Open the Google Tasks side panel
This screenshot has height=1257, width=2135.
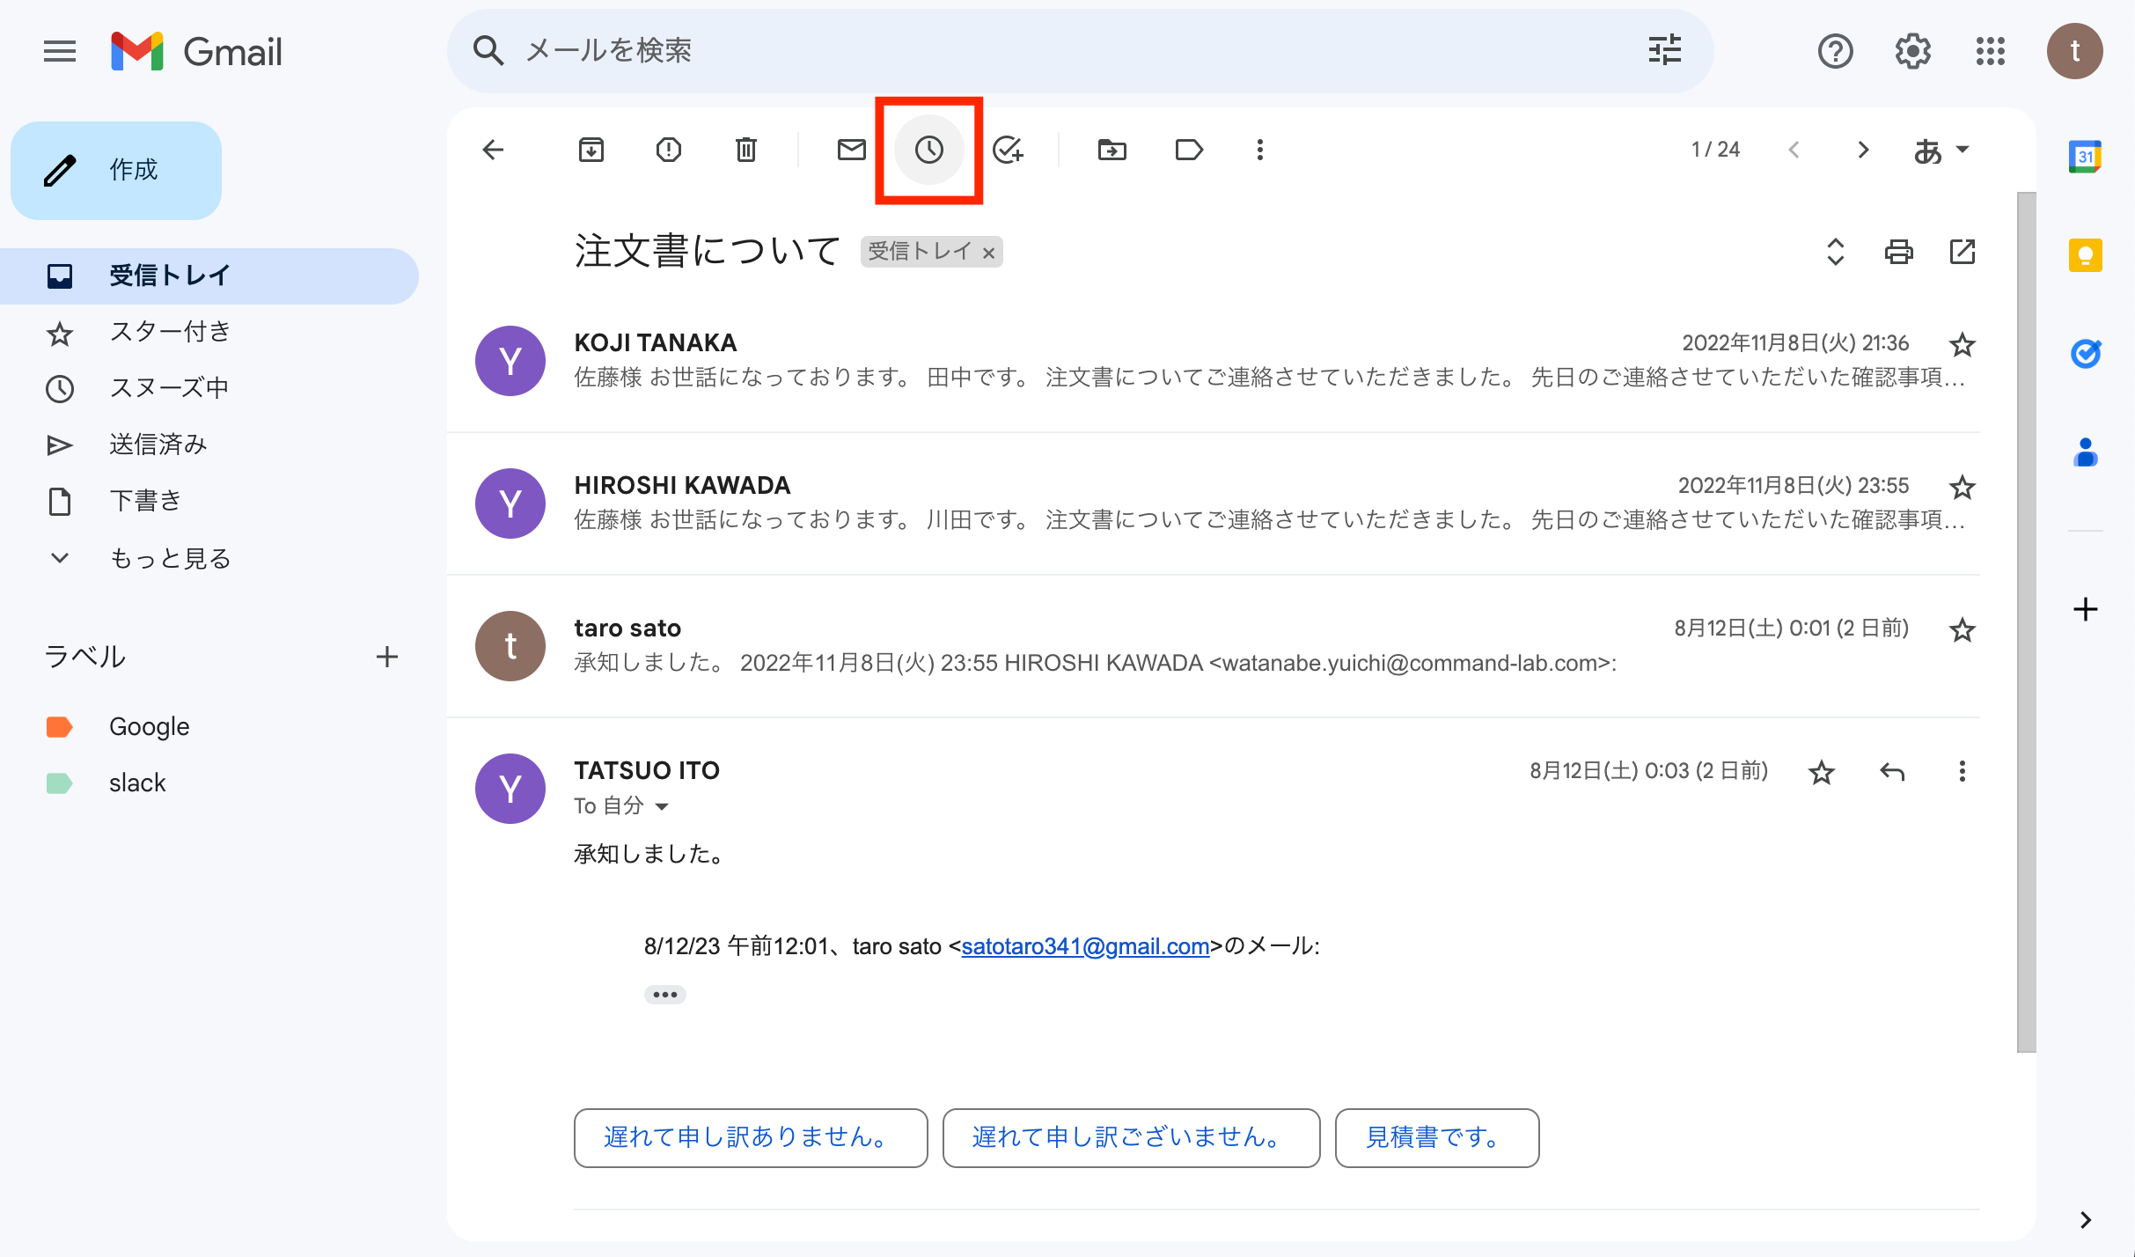[2085, 354]
